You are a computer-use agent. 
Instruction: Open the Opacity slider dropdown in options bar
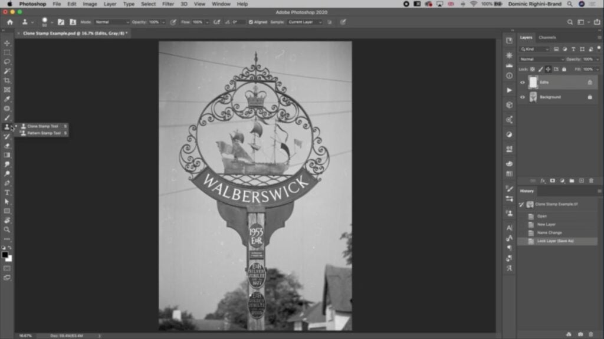[x=163, y=22]
